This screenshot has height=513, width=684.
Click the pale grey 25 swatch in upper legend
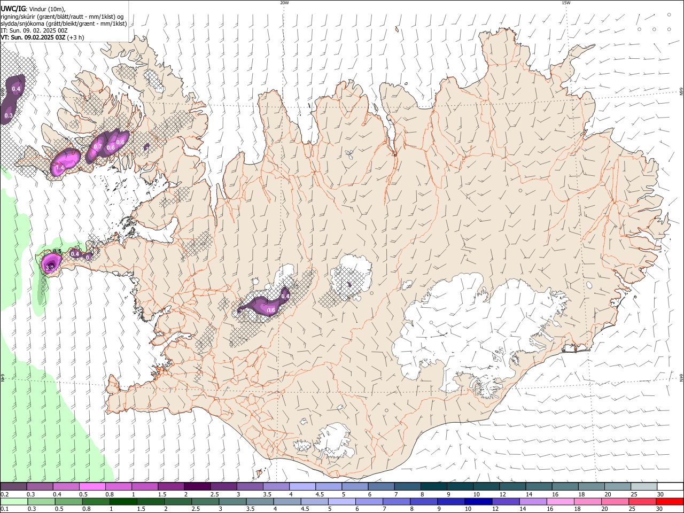tap(644, 487)
